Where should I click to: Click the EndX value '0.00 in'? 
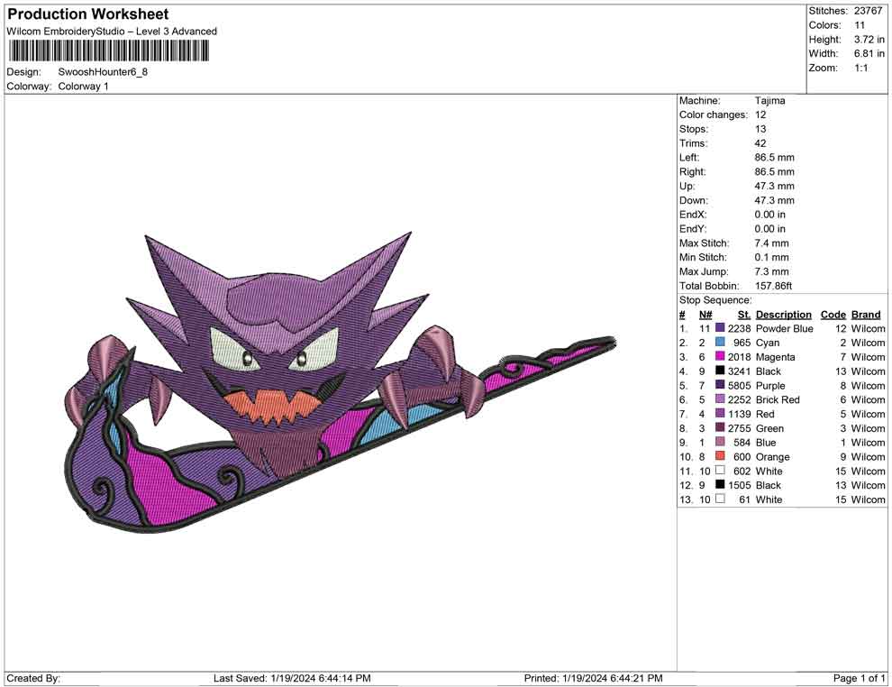pos(769,215)
